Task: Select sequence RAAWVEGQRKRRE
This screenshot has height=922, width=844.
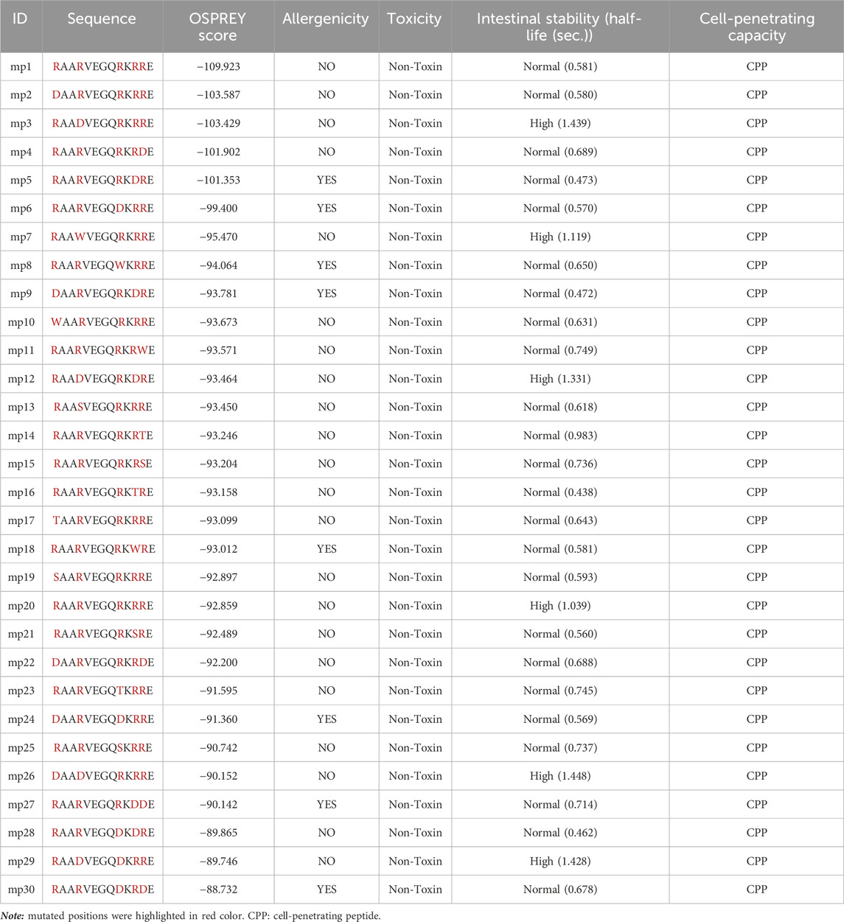Action: pos(102,237)
